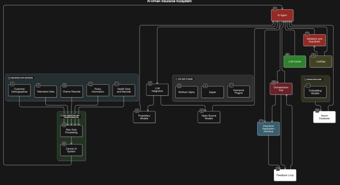Screen dimensions: 340x185
Task: Select the Open-Source Models node
Action: 208,117
